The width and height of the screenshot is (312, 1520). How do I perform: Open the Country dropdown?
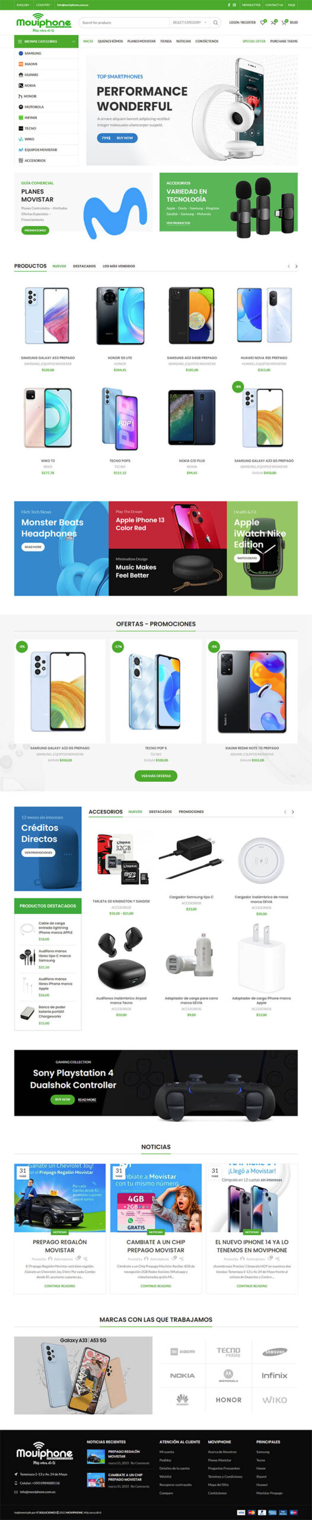[43, 5]
